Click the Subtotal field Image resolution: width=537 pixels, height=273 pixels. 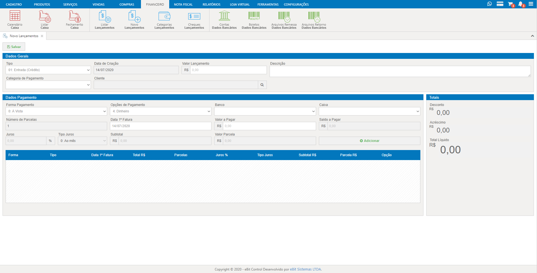coord(165,141)
